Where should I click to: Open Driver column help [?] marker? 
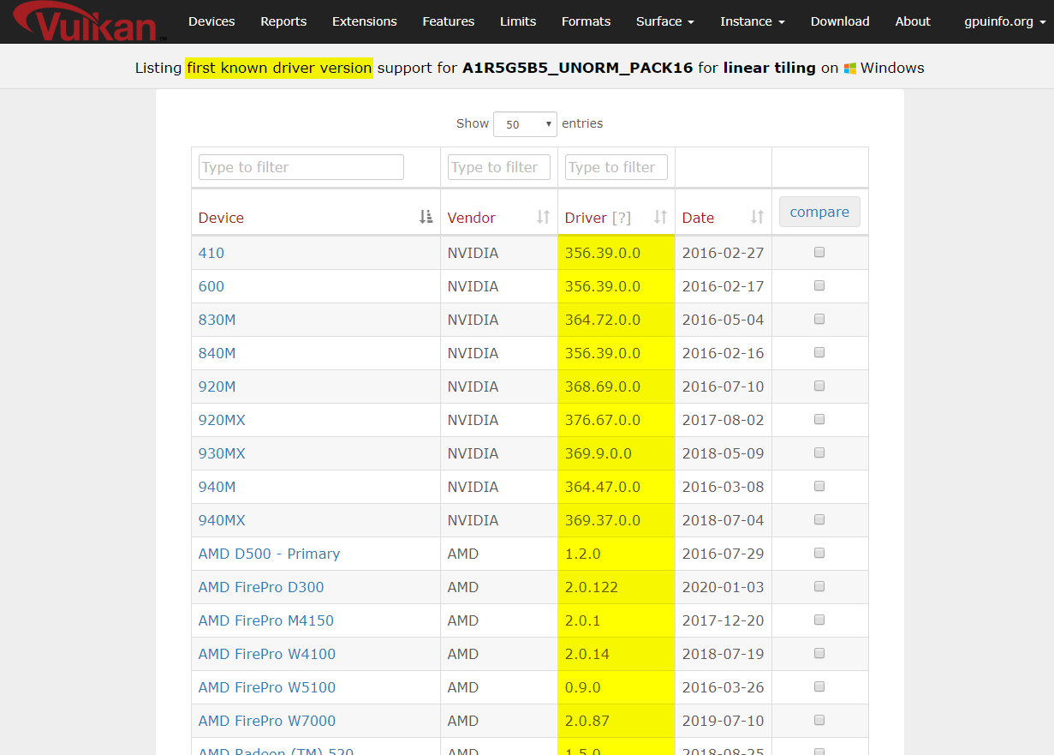point(622,218)
